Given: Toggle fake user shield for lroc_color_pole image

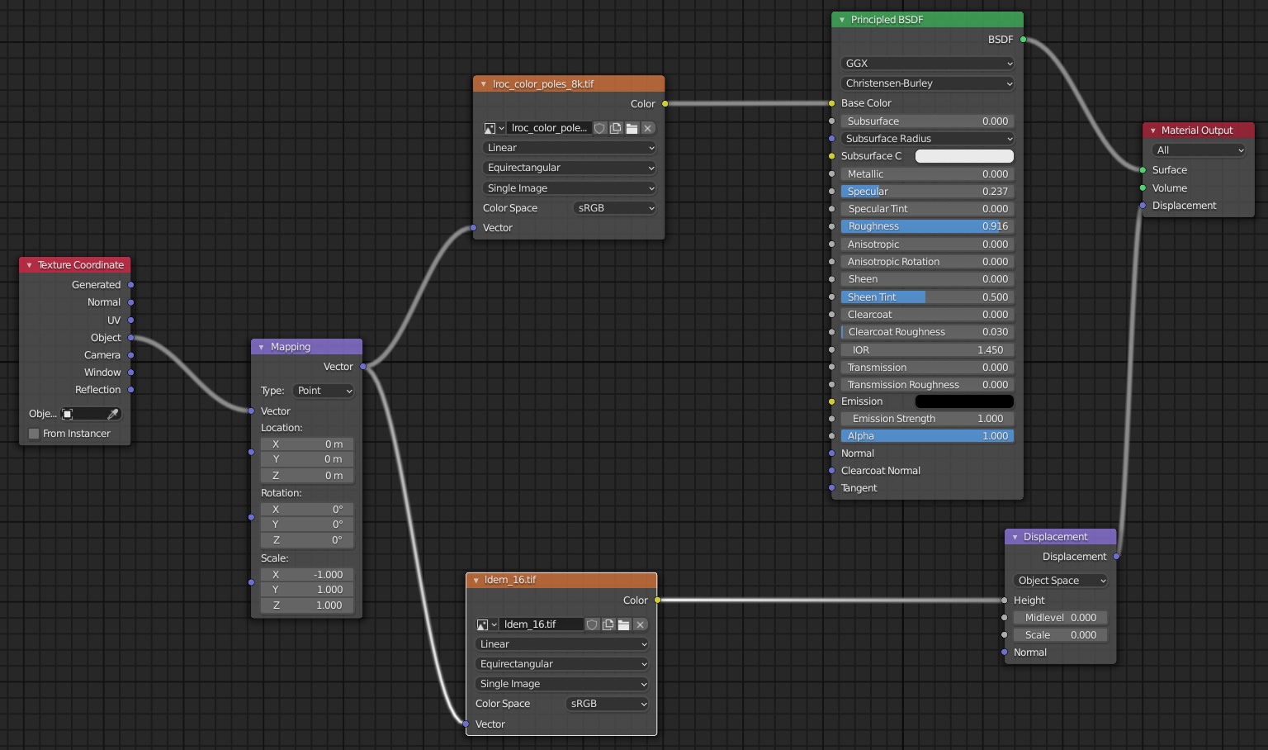Looking at the screenshot, I should (600, 128).
